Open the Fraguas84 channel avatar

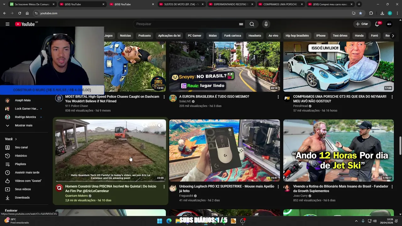pyautogui.click(x=173, y=188)
